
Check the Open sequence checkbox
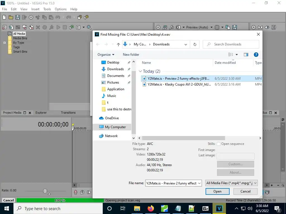(218, 144)
